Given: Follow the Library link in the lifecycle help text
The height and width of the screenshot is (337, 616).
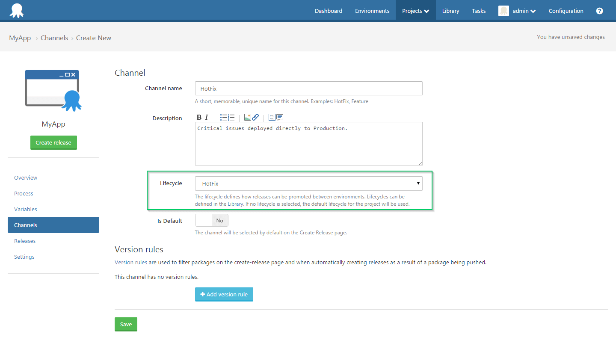Looking at the screenshot, I should pos(235,204).
